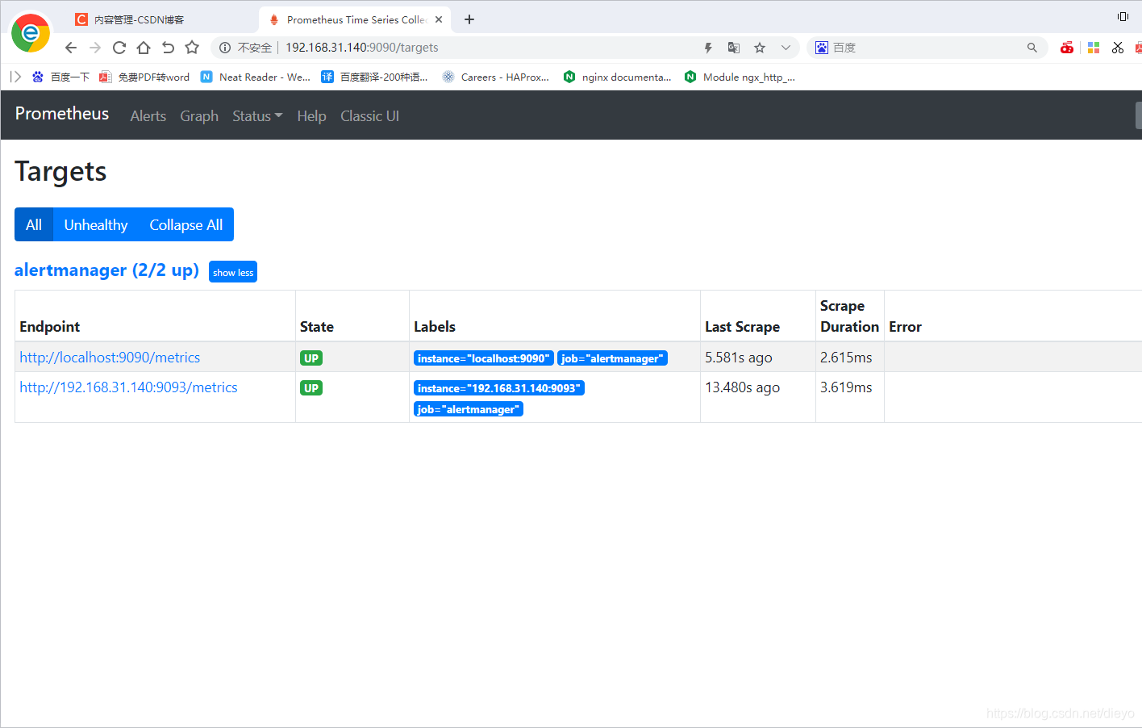Click job="alertmanager" label in localhost row
Image resolution: width=1142 pixels, height=728 pixels.
pyautogui.click(x=612, y=358)
